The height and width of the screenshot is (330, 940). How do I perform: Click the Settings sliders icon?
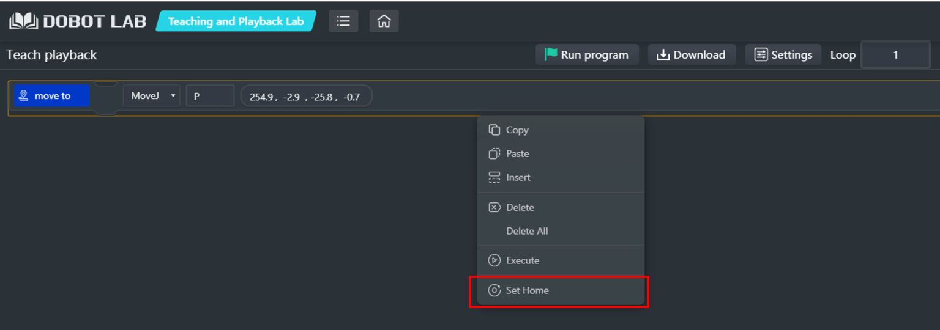(761, 55)
